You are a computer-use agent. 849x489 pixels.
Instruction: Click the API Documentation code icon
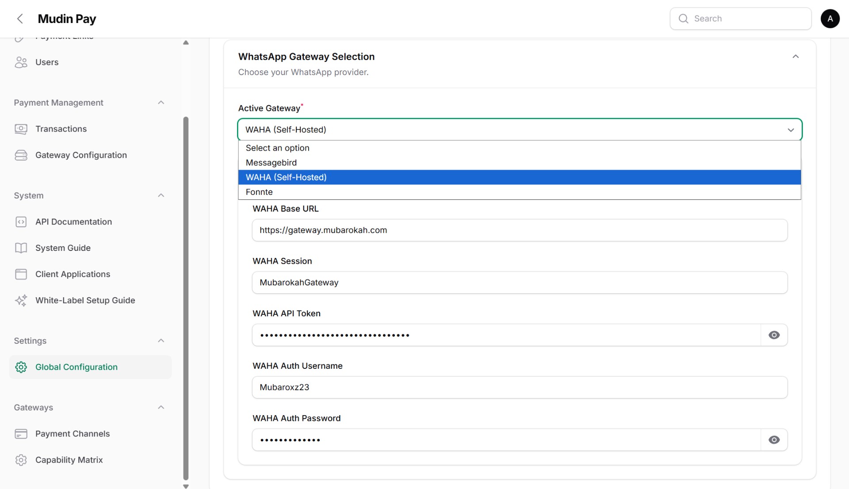21,222
